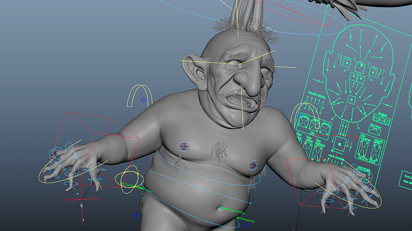Select the green head outline of face panel
Image resolution: width=412 pixels, height=231 pixels.
click(359, 73)
